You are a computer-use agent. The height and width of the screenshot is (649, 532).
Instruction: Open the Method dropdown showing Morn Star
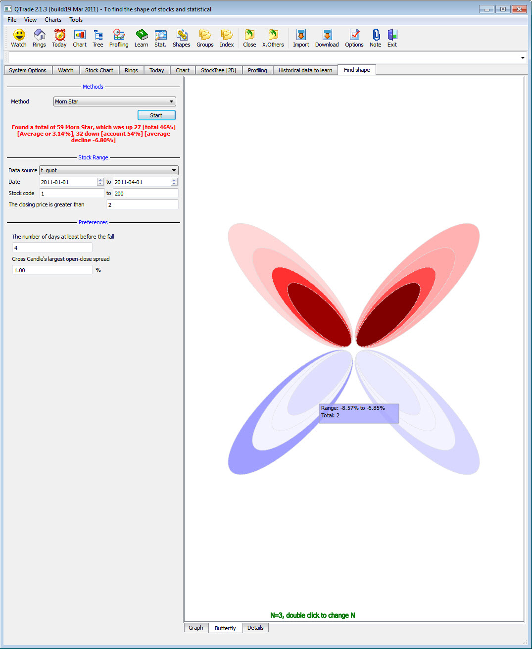point(114,101)
